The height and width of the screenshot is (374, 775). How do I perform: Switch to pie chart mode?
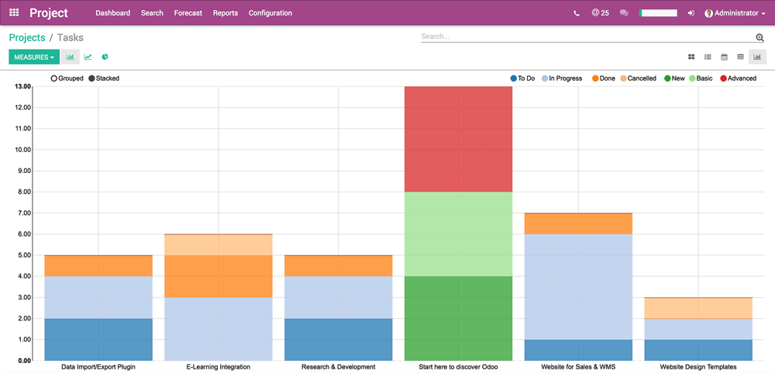click(105, 57)
